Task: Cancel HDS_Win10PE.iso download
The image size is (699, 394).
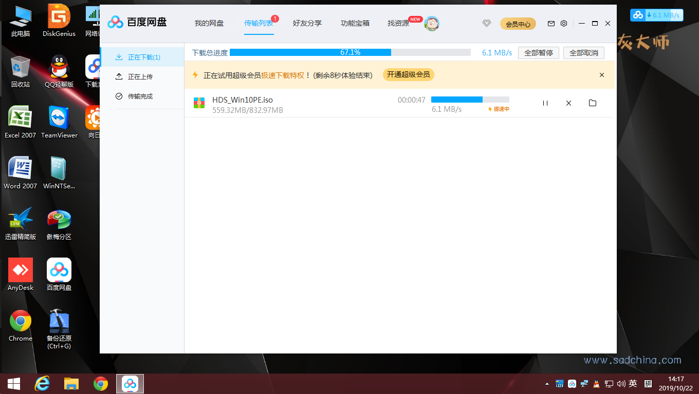Action: pos(568,103)
